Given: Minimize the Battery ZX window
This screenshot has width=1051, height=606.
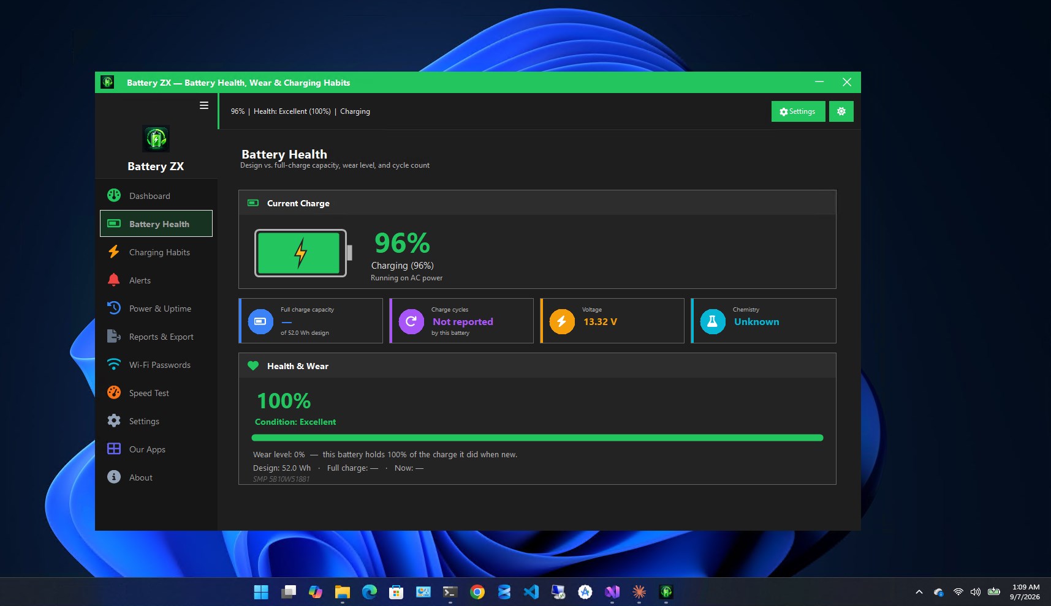Looking at the screenshot, I should (x=819, y=82).
